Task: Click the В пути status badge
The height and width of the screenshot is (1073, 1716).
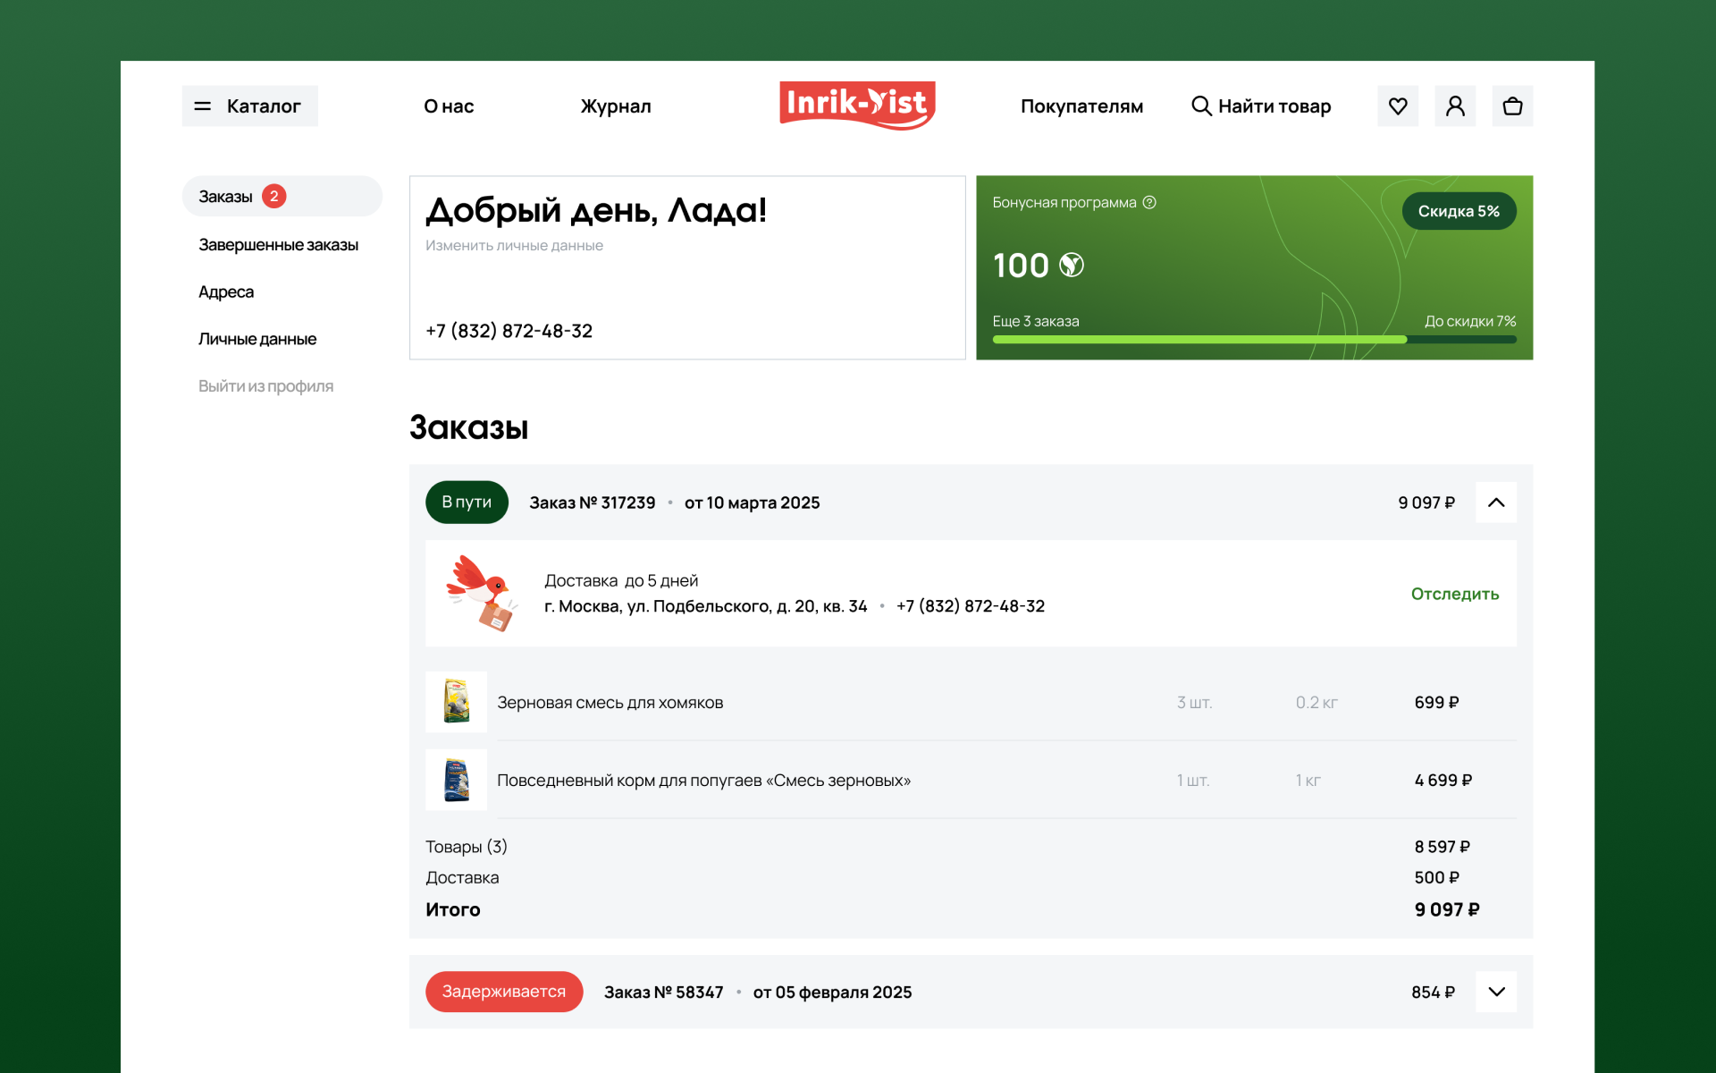Action: (467, 503)
